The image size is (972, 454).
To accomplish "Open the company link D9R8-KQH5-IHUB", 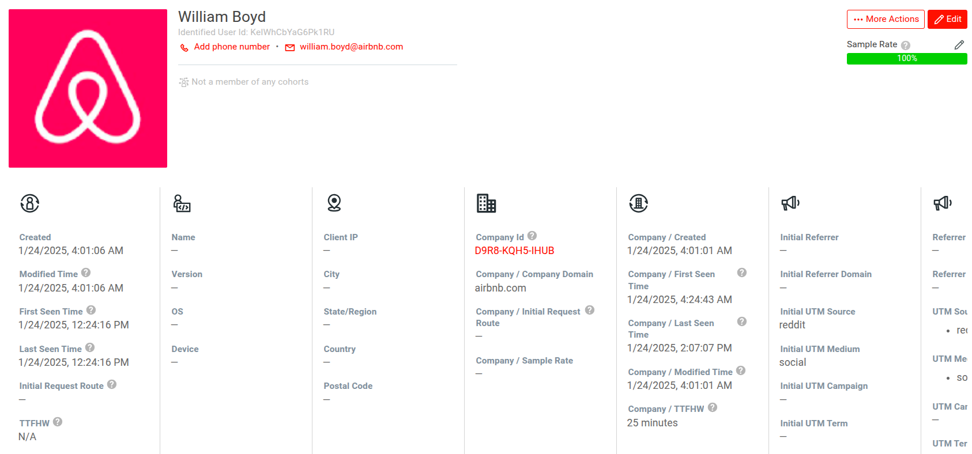I will click(x=514, y=251).
